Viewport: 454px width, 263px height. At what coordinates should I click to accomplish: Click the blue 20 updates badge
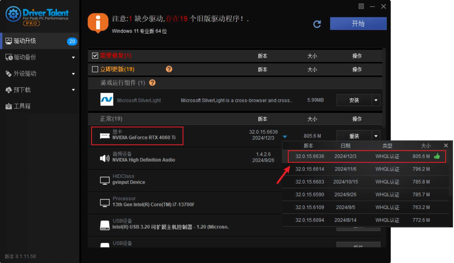point(72,41)
